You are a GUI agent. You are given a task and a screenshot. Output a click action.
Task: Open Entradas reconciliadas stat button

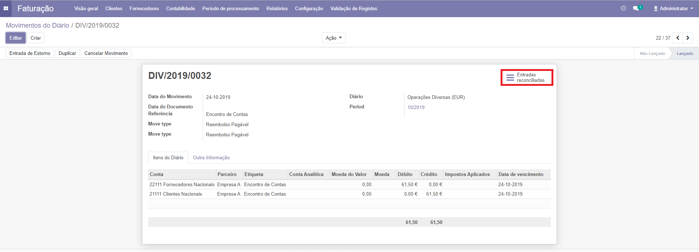pos(526,77)
